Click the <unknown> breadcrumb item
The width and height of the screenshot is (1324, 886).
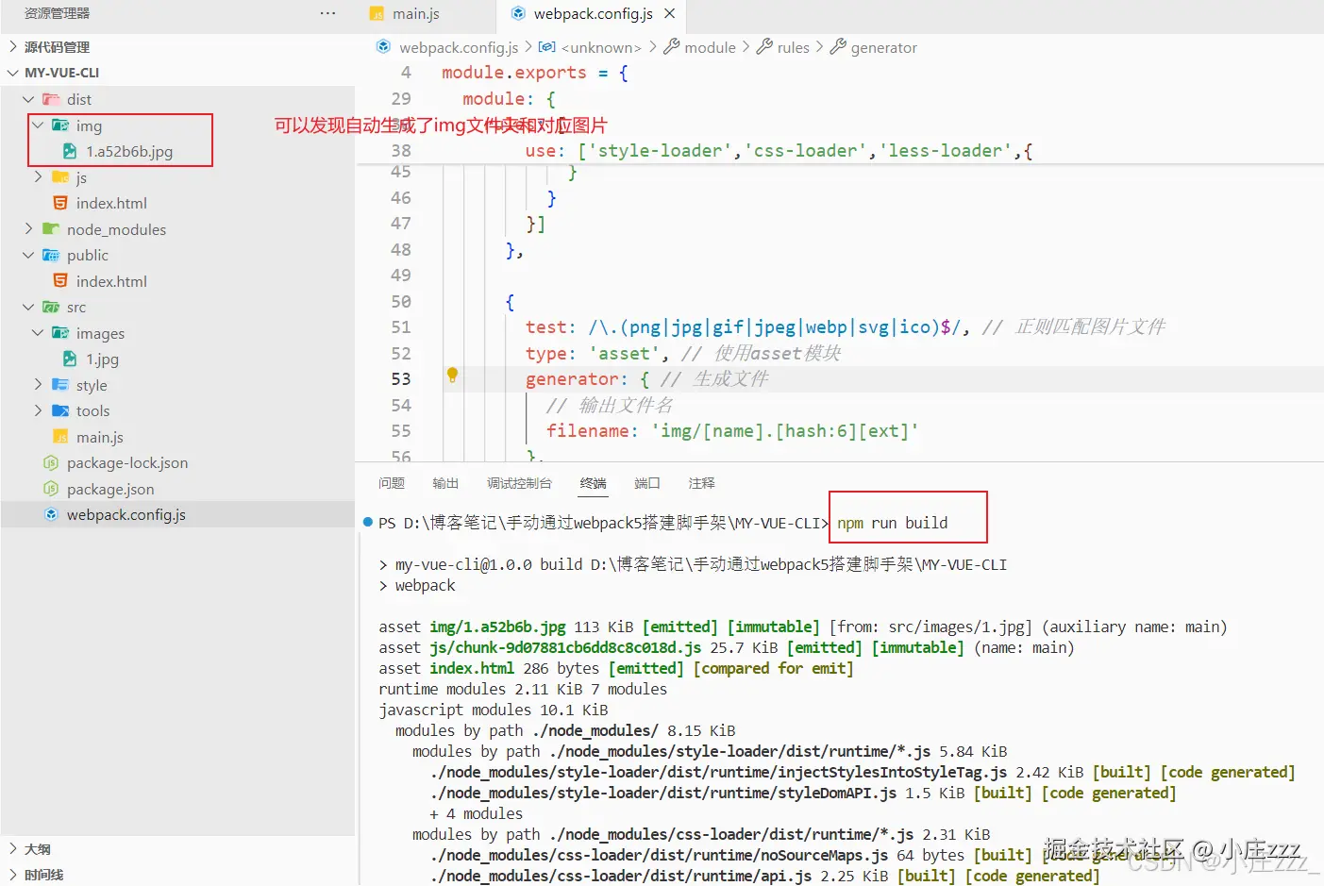(601, 47)
